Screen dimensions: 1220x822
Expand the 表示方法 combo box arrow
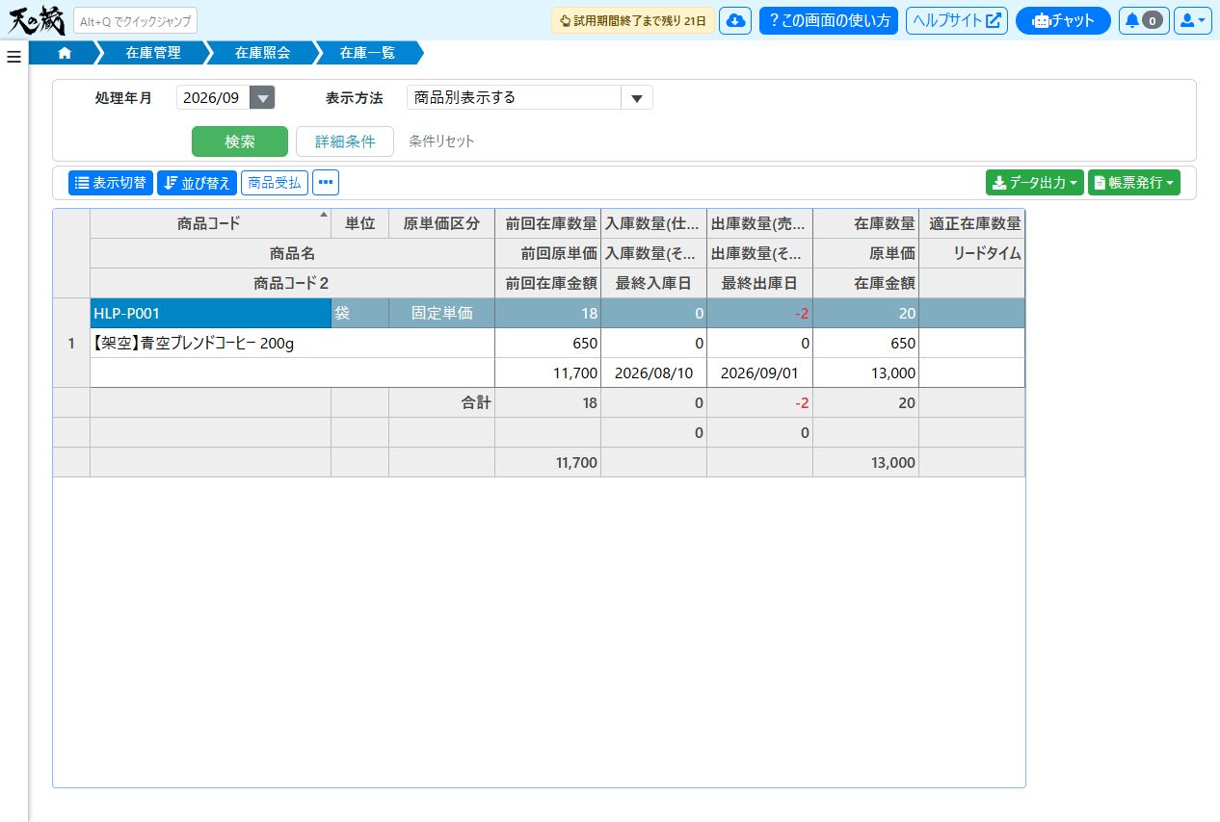click(637, 97)
